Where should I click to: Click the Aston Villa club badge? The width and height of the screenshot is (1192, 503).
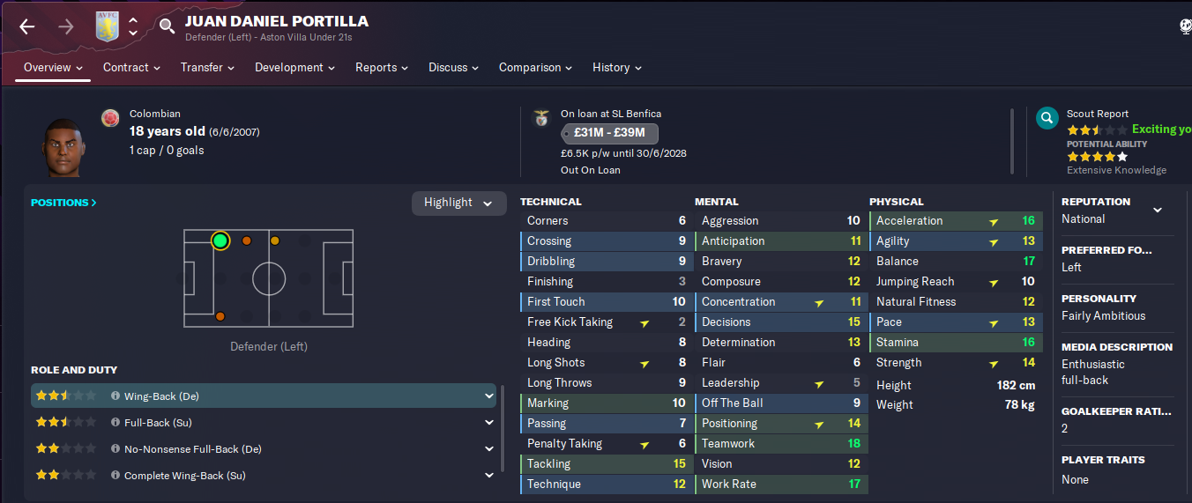108,26
